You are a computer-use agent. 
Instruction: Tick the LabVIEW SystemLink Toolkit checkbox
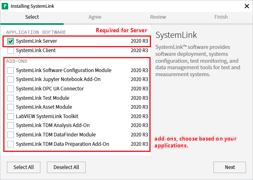click(x=11, y=116)
